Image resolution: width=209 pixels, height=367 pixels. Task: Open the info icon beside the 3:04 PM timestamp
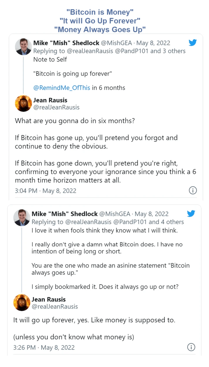(x=193, y=191)
